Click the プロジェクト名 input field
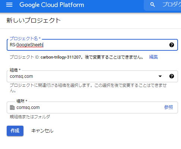The height and width of the screenshot is (149, 181). click(x=92, y=45)
